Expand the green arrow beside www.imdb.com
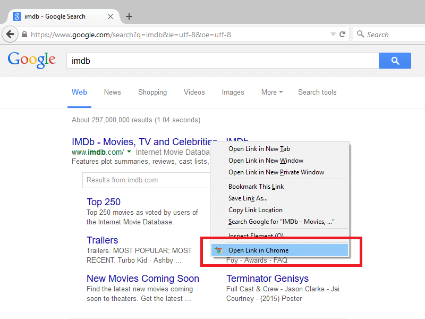This screenshot has width=425, height=319. (129, 152)
